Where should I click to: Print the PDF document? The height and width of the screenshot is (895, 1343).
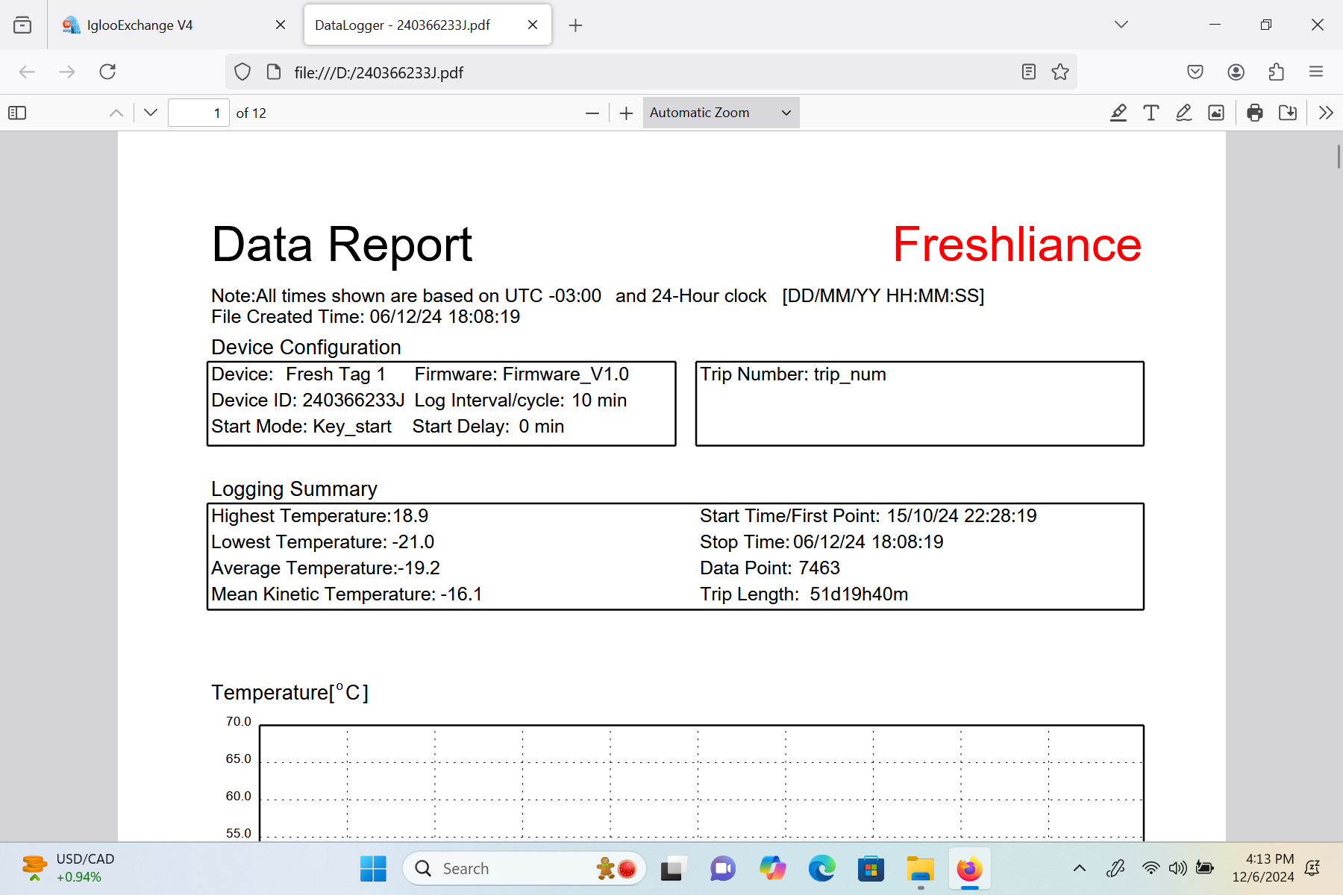[x=1255, y=113]
